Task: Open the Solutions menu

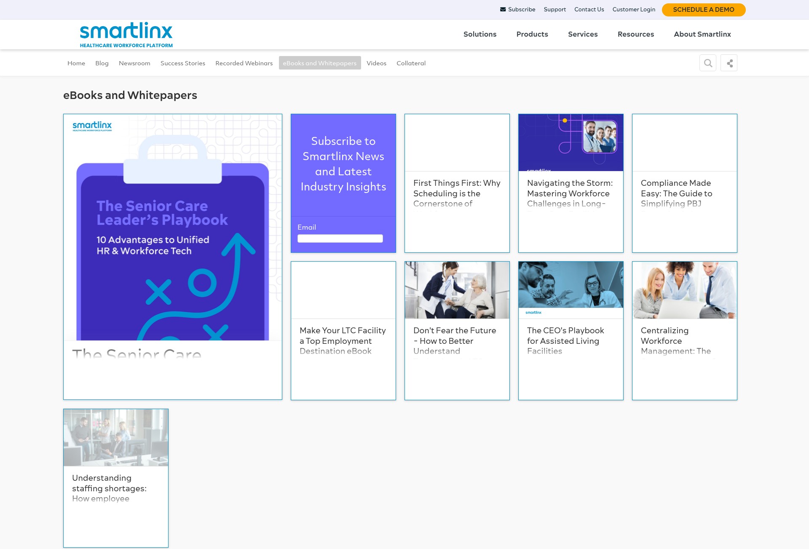Action: click(480, 34)
